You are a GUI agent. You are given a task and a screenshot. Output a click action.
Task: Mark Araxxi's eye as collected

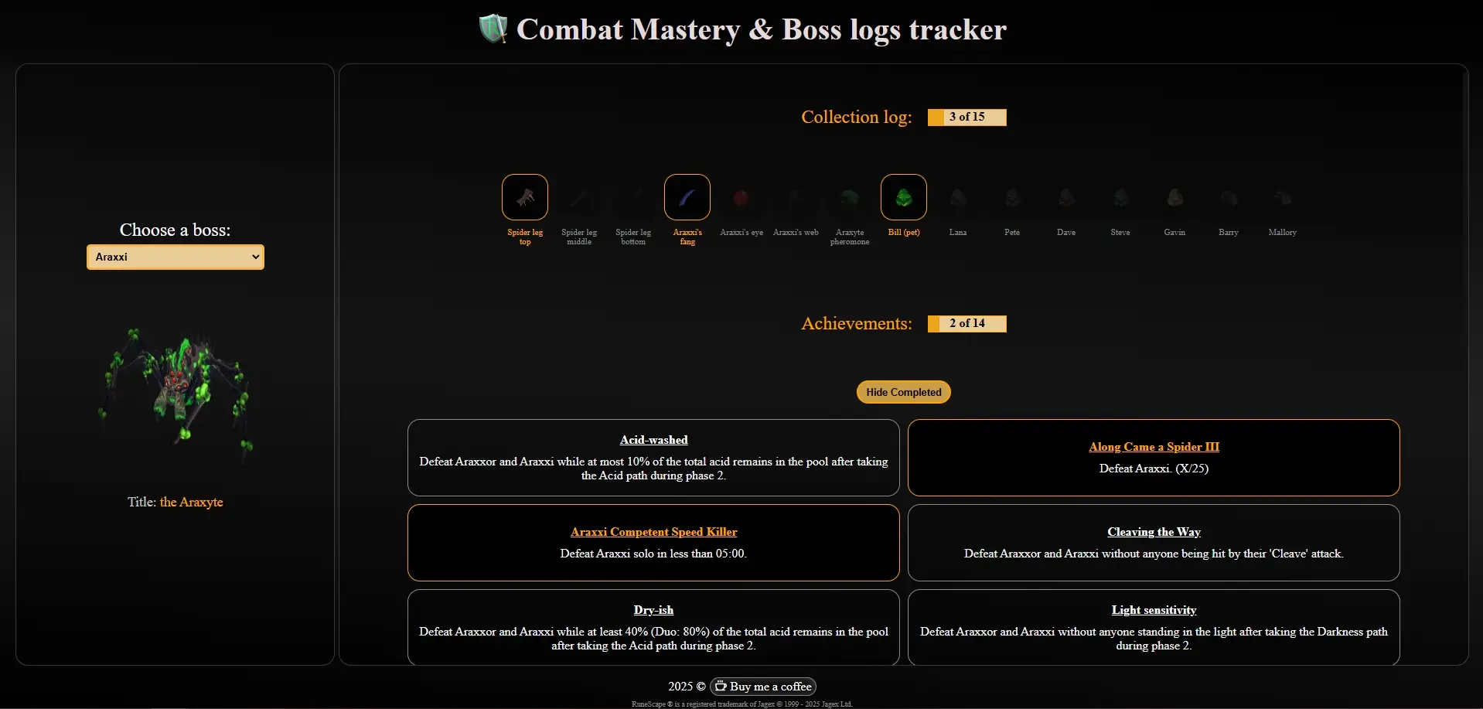tap(741, 198)
